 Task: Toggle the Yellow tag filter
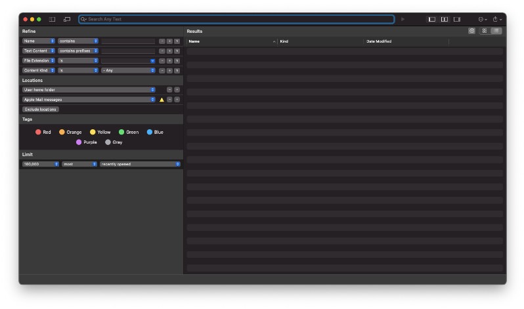coord(100,133)
